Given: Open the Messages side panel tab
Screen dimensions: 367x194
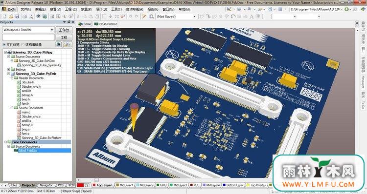Looking at the screenshot, I should pos(363,82).
